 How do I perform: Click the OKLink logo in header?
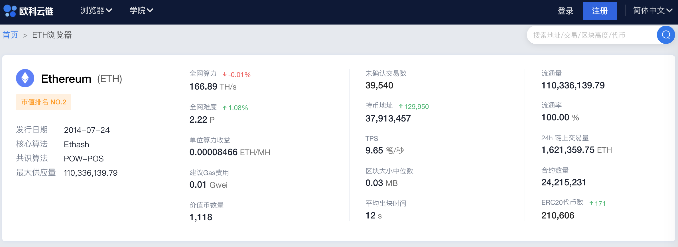pyautogui.click(x=29, y=11)
